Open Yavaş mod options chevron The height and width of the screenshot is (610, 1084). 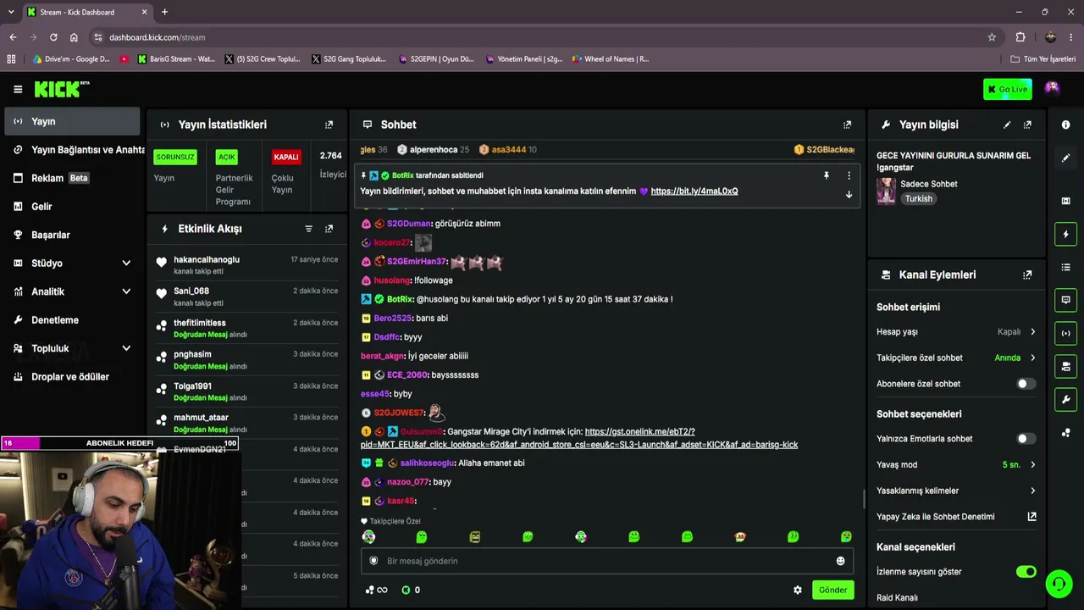[x=1032, y=464]
